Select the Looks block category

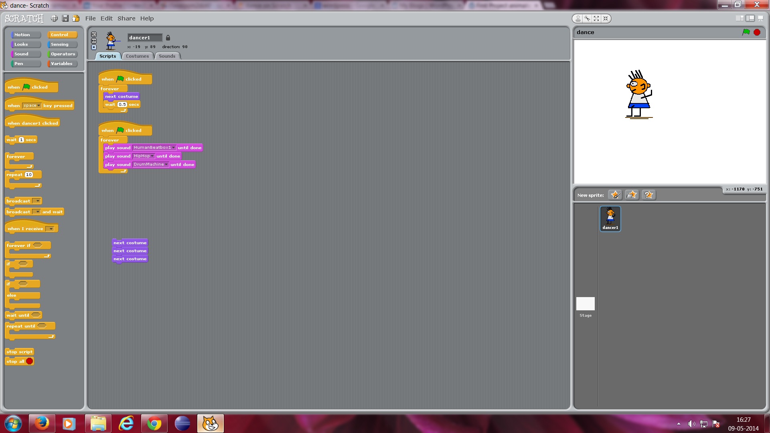pyautogui.click(x=26, y=45)
